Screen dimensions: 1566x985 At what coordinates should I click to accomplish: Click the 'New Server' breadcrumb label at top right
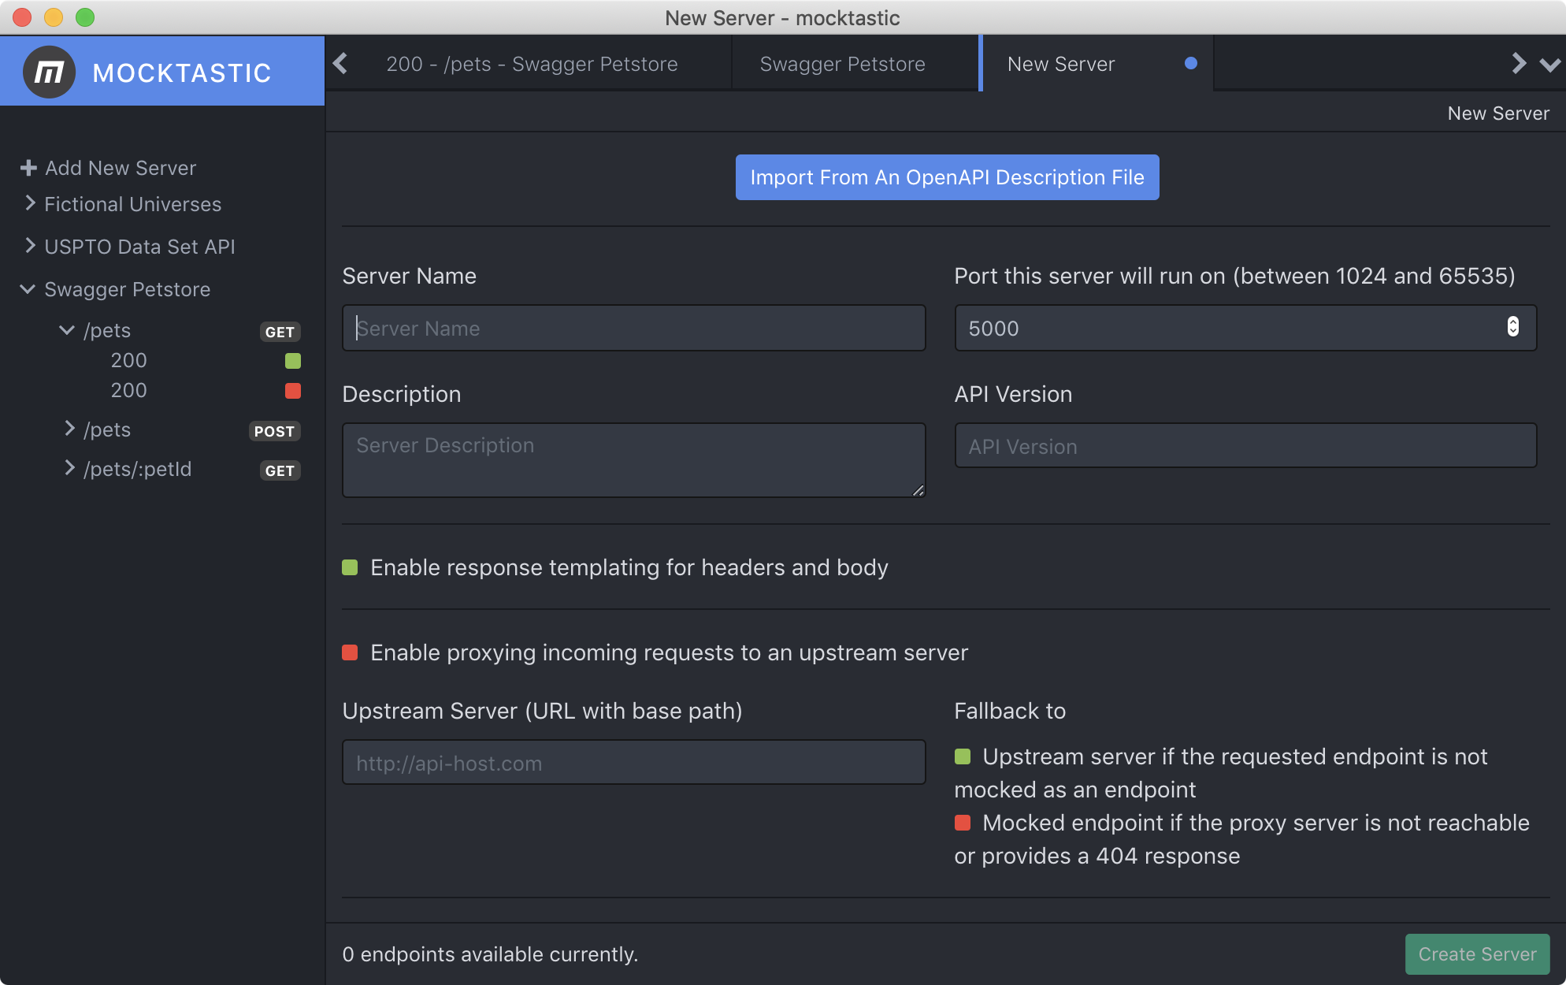click(x=1498, y=113)
